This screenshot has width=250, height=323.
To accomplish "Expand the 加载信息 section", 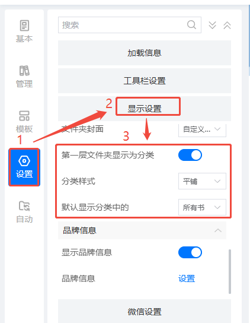I will click(145, 53).
